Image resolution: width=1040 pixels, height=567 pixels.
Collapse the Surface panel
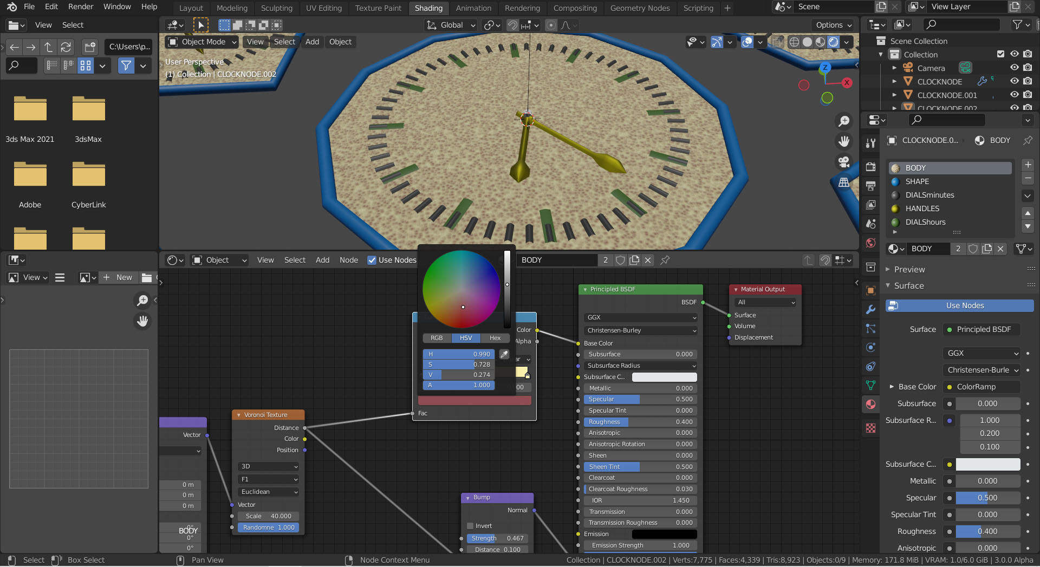[909, 285]
